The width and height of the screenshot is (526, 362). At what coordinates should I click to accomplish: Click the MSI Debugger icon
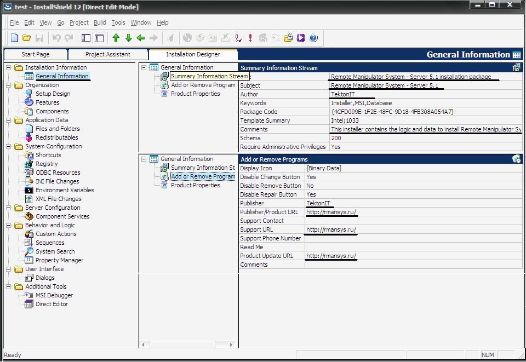pos(29,295)
